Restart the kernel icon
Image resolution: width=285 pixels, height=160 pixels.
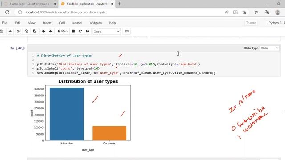coord(80,32)
